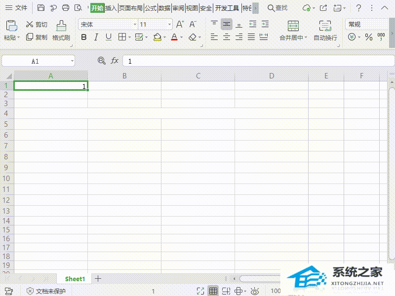Align text left horizontally
This screenshot has height=296, width=395.
click(x=214, y=37)
